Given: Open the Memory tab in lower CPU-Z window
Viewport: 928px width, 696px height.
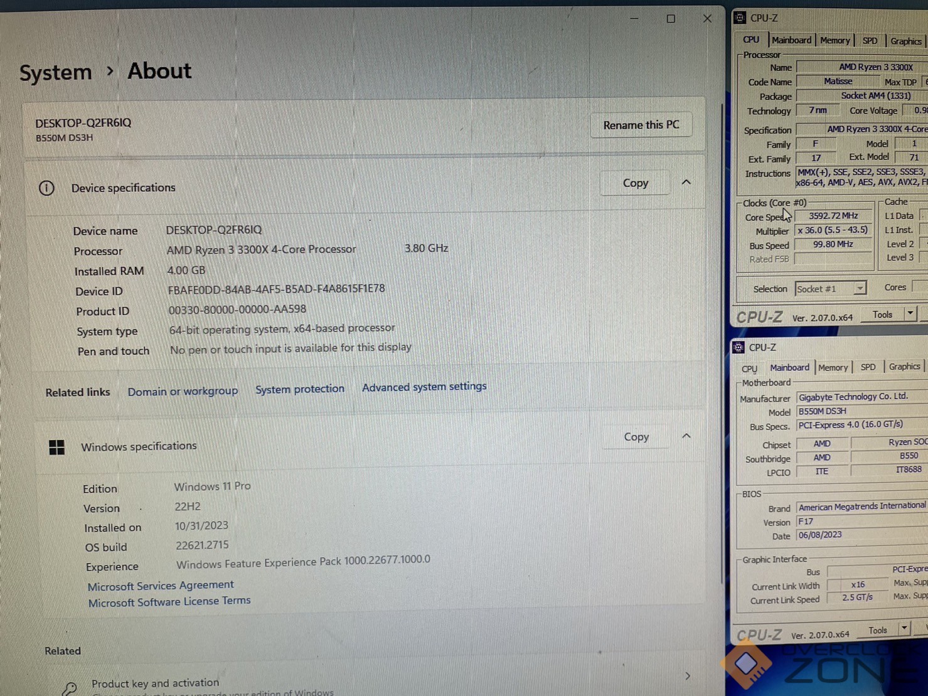Looking at the screenshot, I should coord(833,368).
